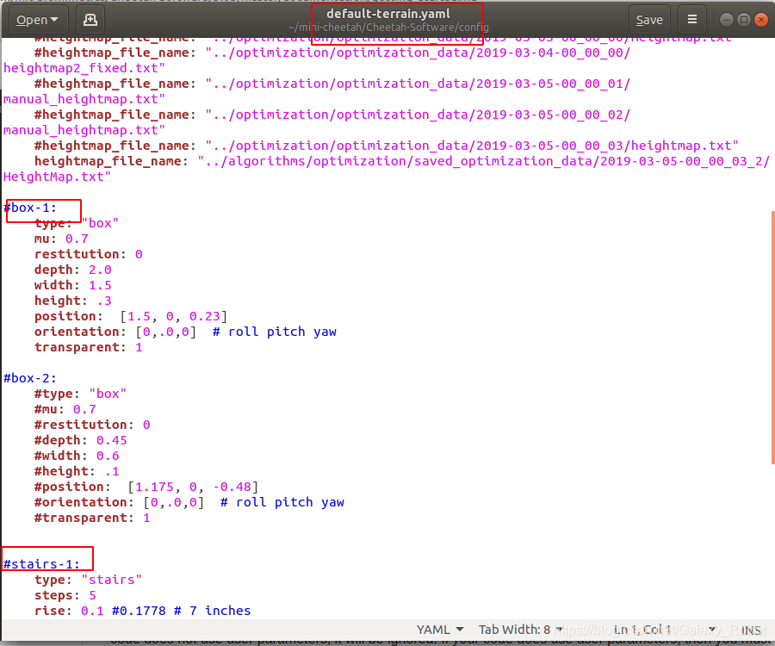Click '#depth: 0.45' commented line
Screen dimensions: 775x646
[x=81, y=440]
